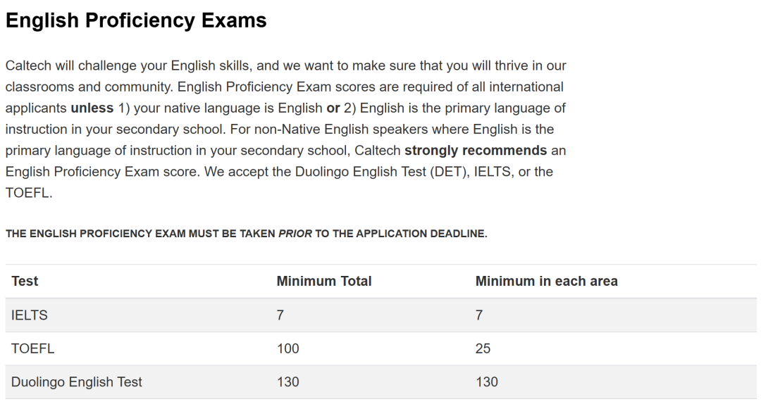Select the IELTS table row label

point(30,315)
